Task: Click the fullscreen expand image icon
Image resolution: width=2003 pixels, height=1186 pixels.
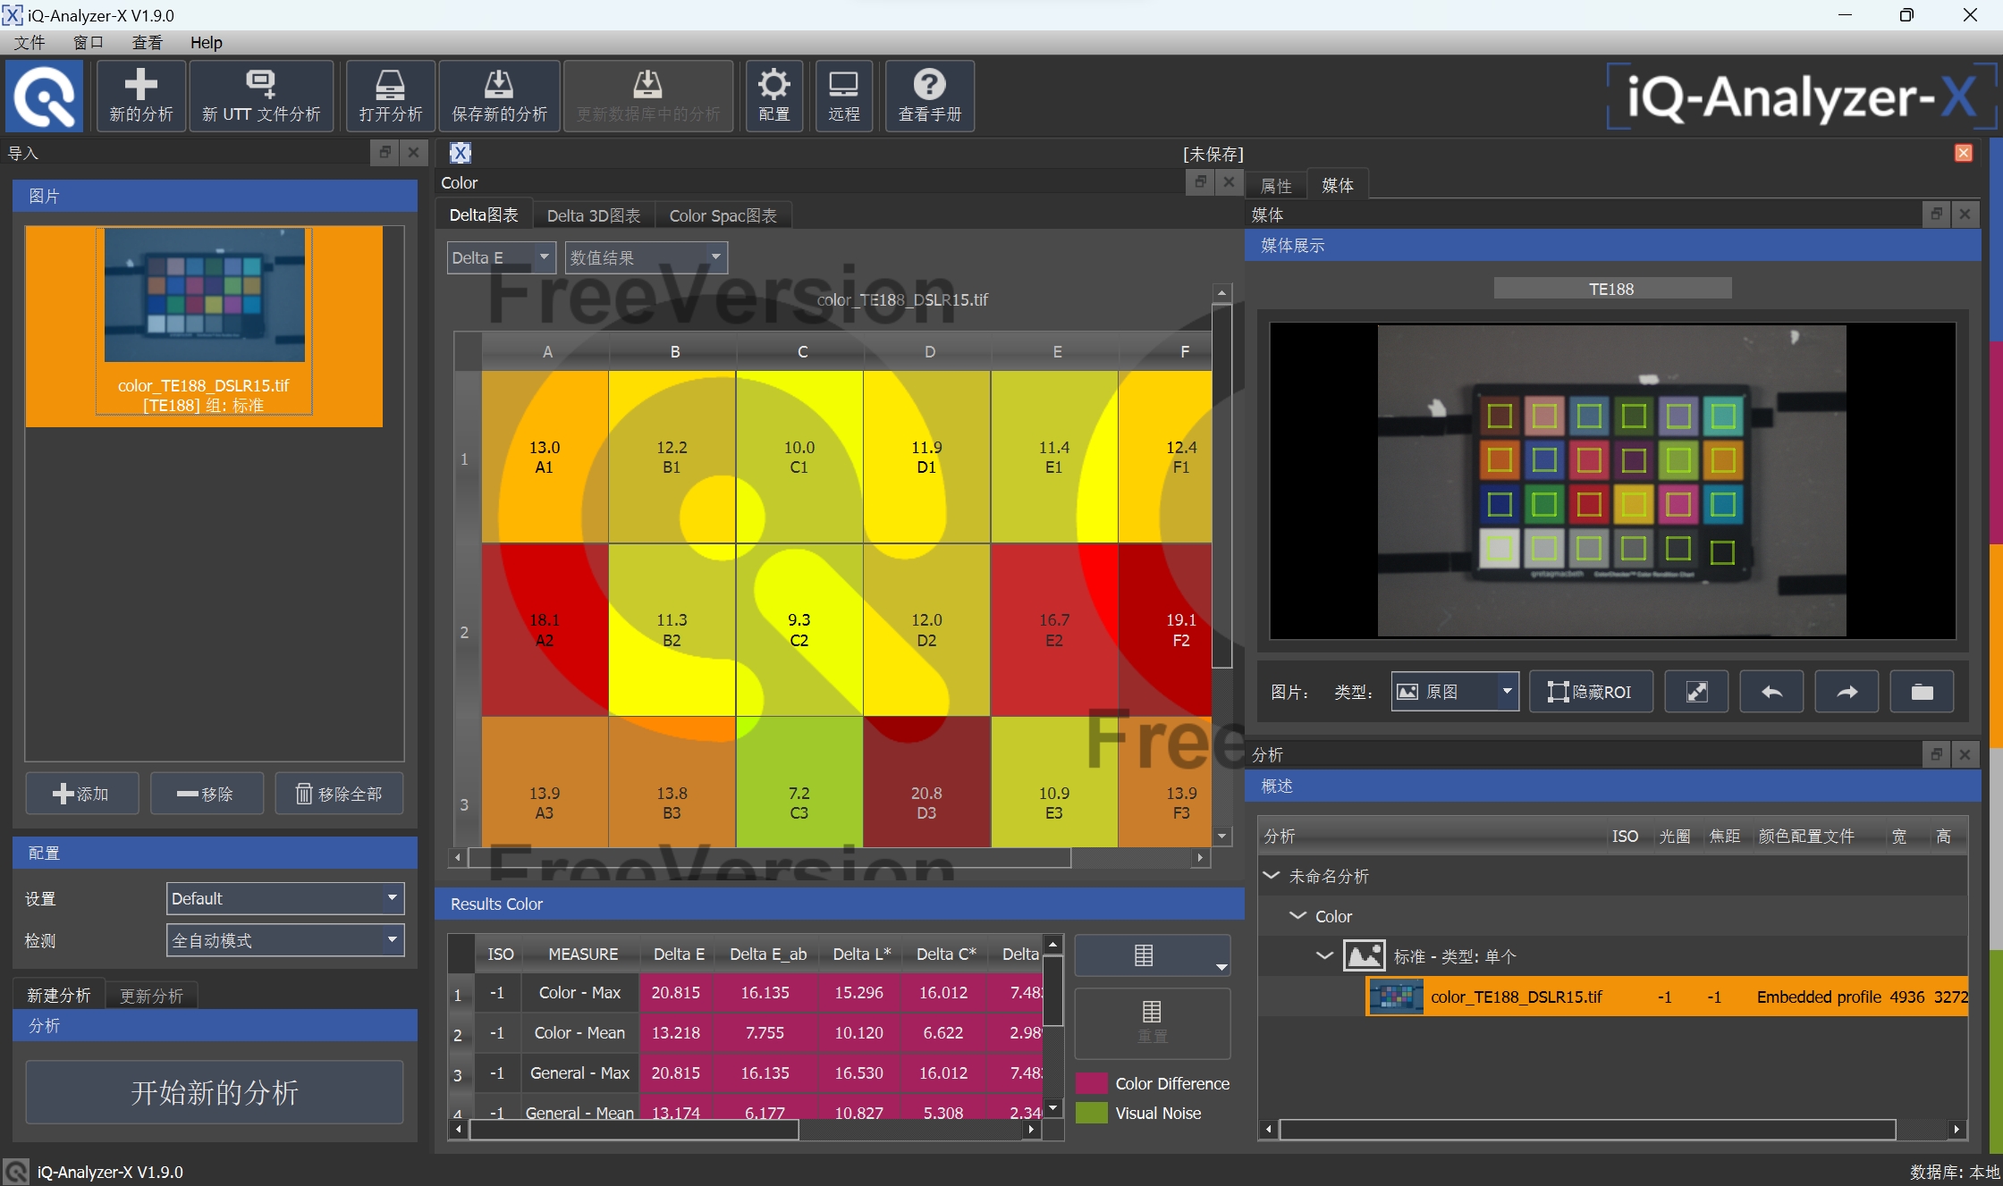Action: tap(1696, 692)
